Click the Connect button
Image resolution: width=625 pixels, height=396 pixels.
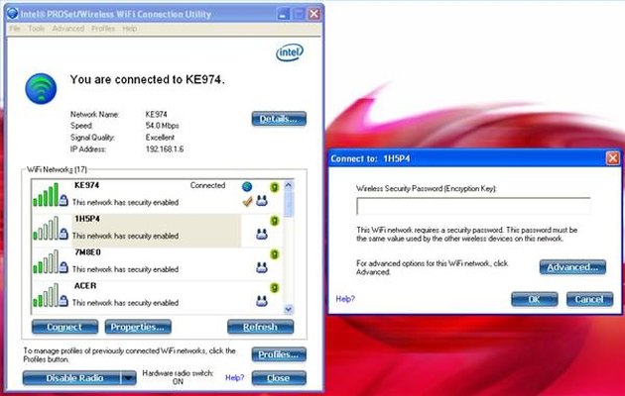click(x=64, y=327)
